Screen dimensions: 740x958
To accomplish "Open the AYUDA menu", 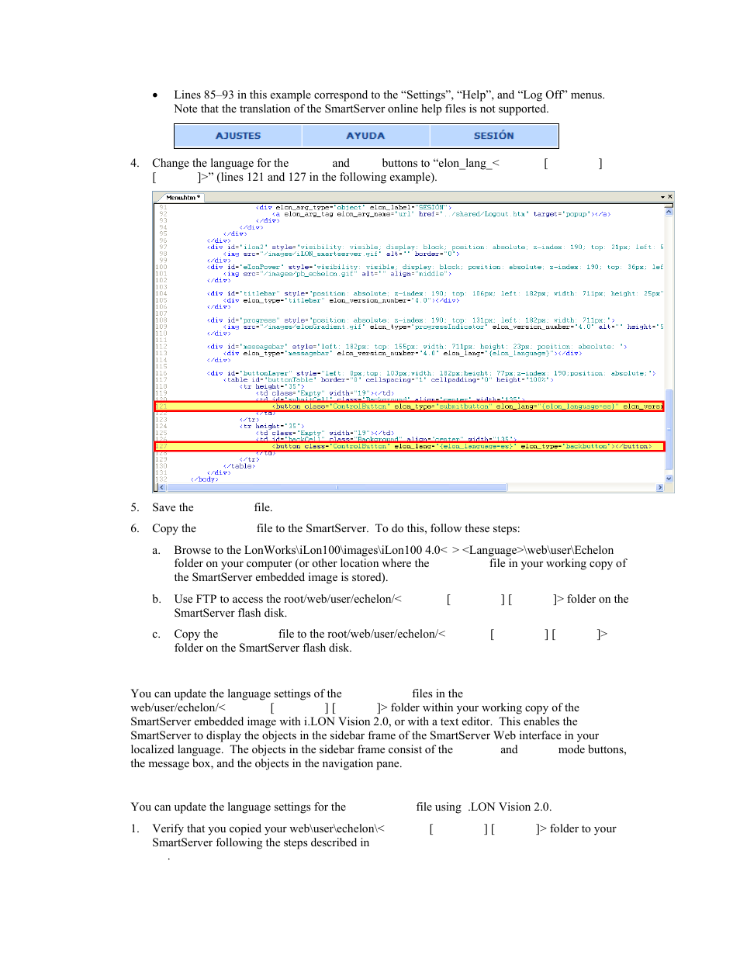I will 365,136.
